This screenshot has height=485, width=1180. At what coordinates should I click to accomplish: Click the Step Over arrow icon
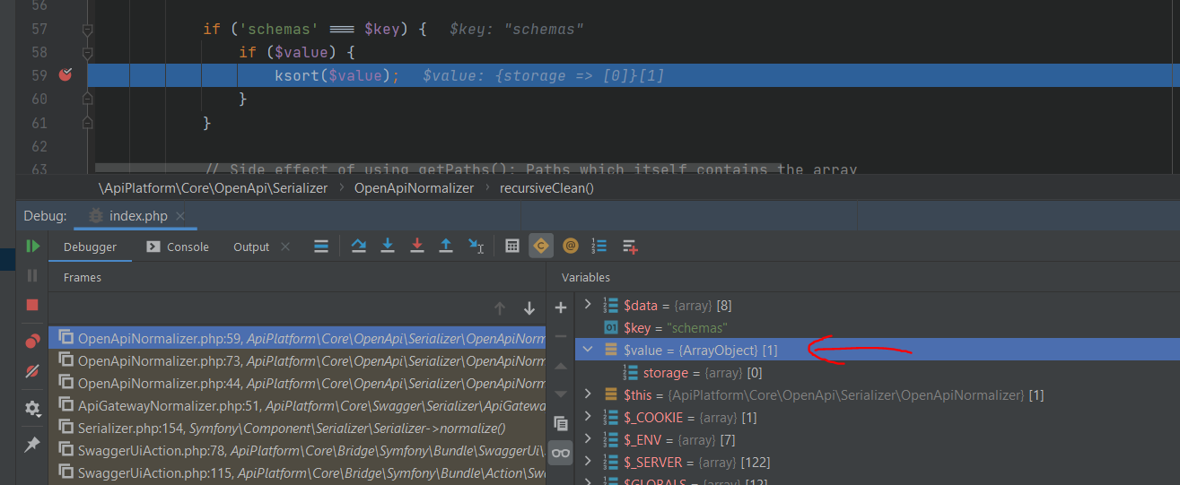coord(359,247)
